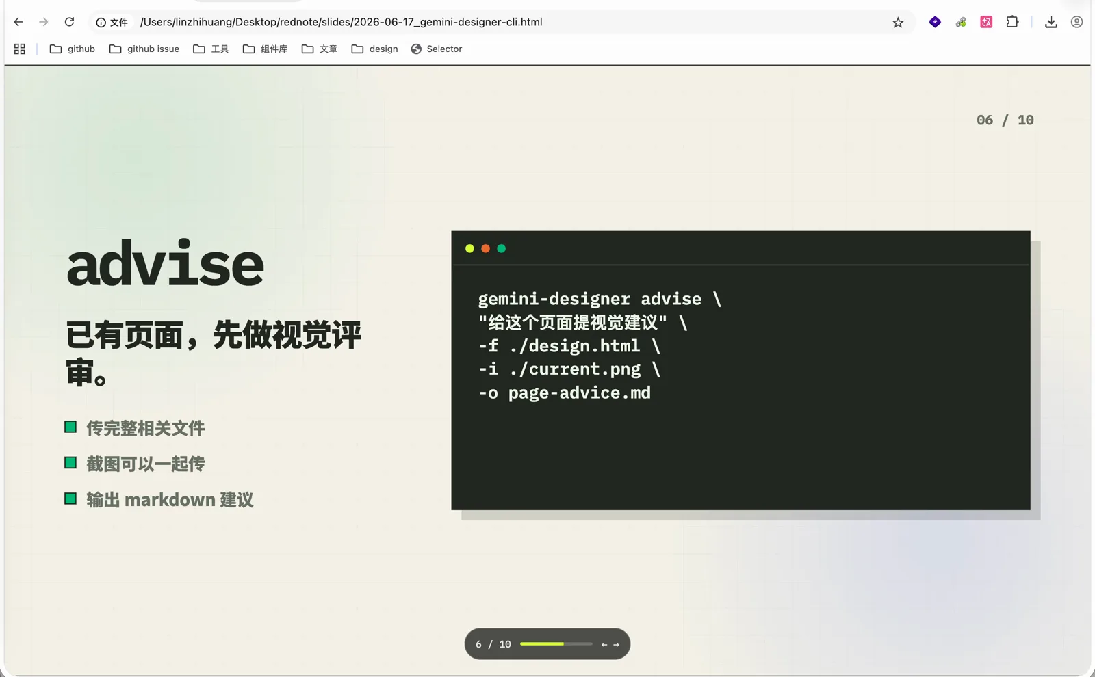Click the -f ./design.html line

coord(569,346)
